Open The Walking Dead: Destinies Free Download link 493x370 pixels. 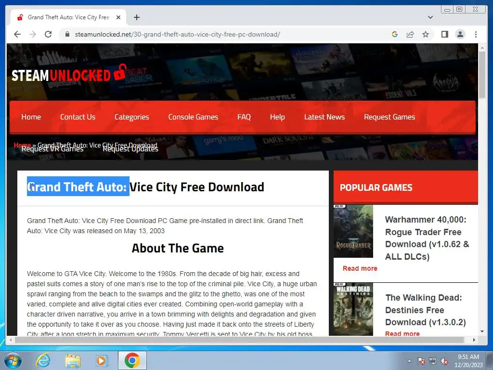pos(426,310)
